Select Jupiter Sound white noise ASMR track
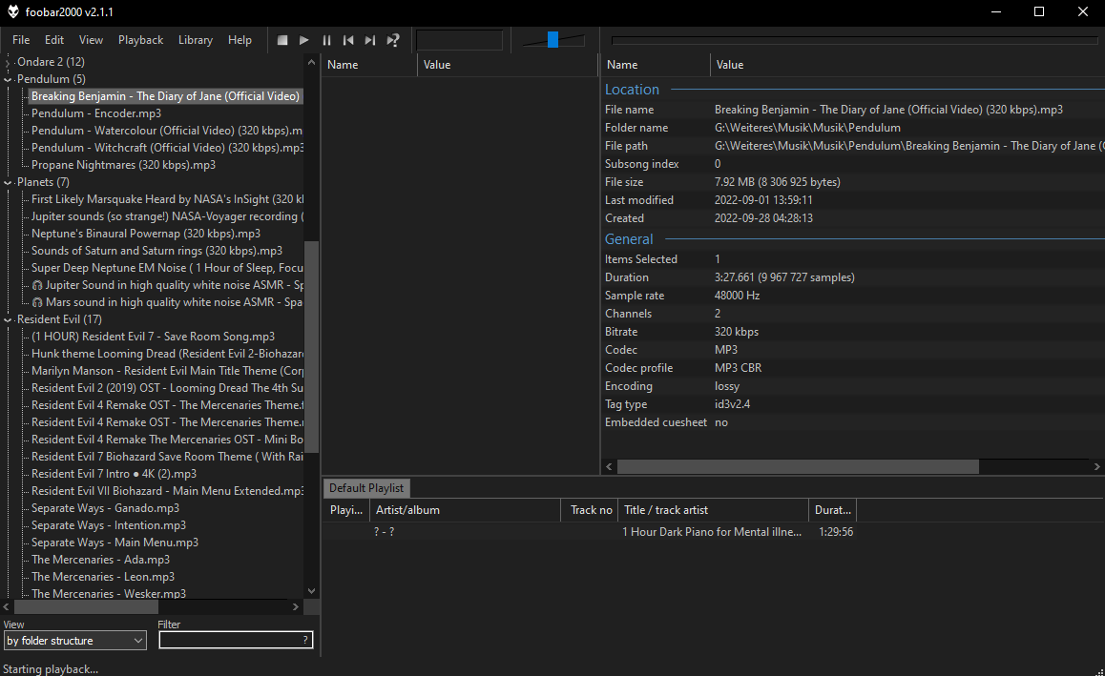1105x676 pixels. (167, 285)
